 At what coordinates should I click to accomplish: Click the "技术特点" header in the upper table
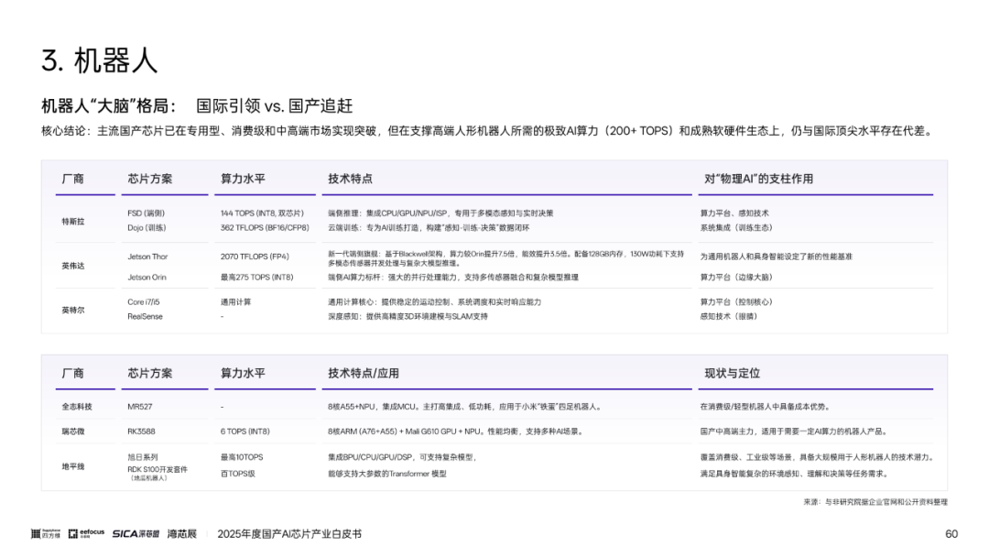pos(350,179)
